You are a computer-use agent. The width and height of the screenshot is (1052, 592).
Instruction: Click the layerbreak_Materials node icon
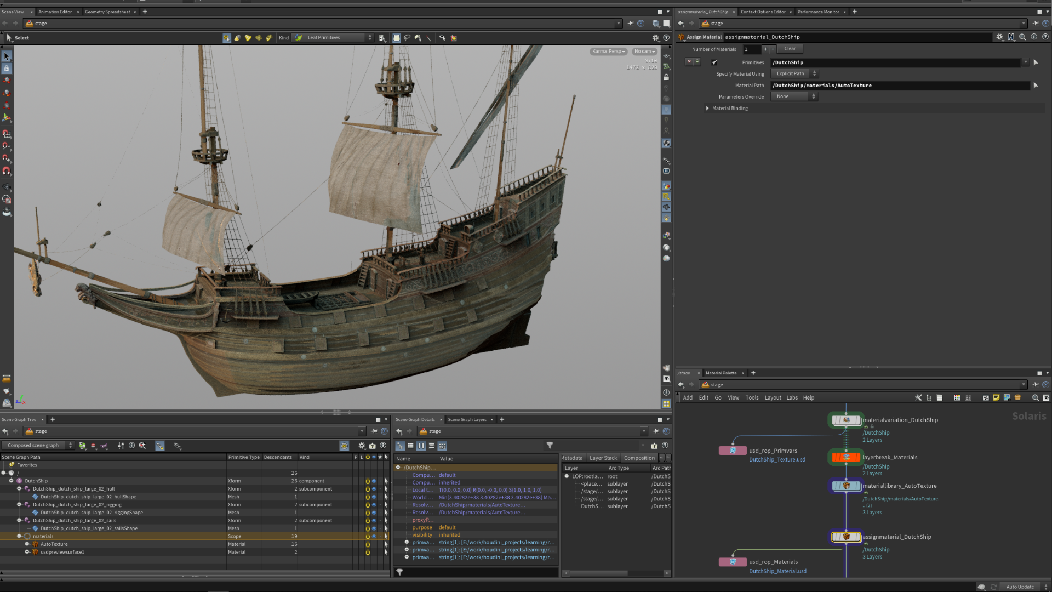846,457
